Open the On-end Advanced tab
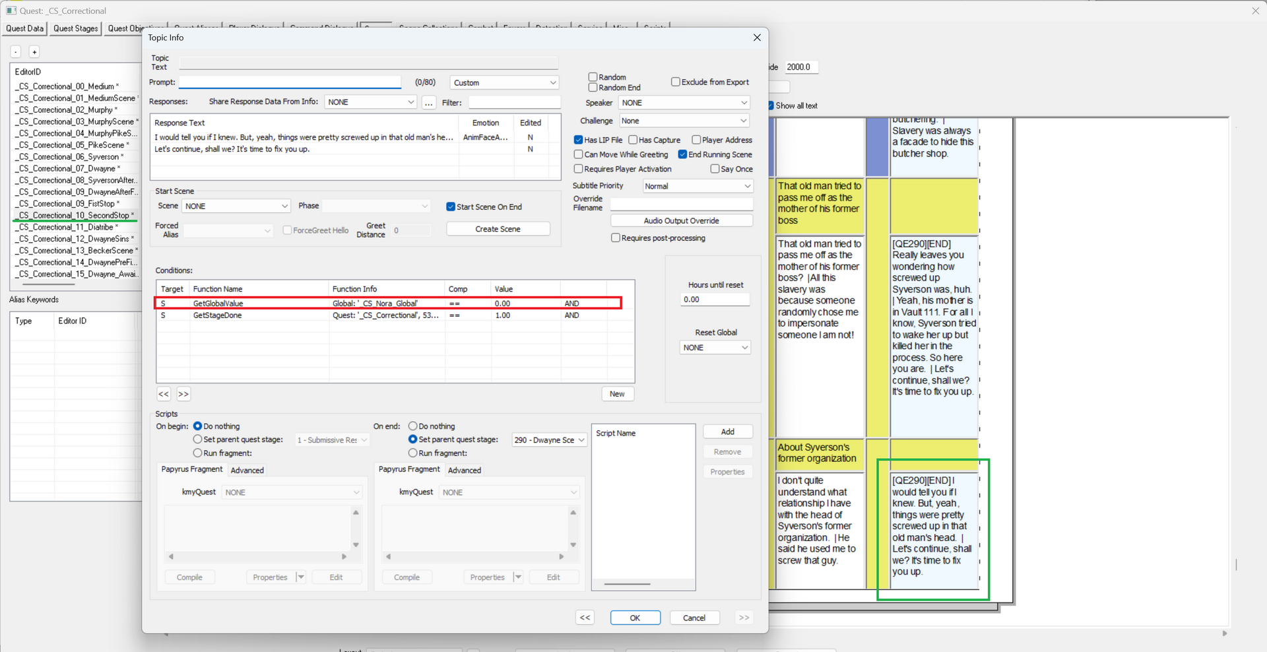Viewport: 1267px width, 652px height. [x=465, y=471]
